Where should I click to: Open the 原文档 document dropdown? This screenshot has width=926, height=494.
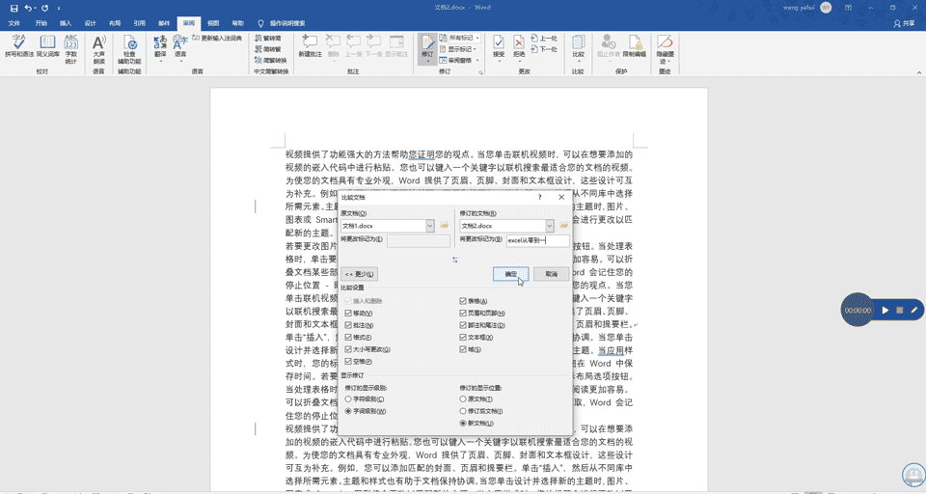coord(430,226)
